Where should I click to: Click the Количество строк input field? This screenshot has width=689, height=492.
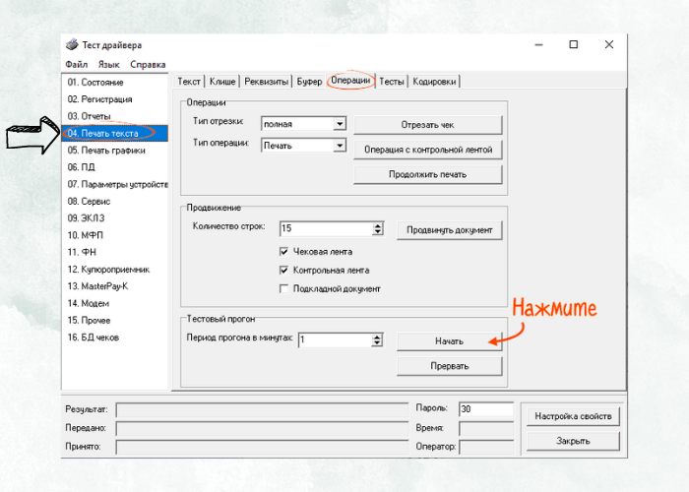[x=326, y=228]
